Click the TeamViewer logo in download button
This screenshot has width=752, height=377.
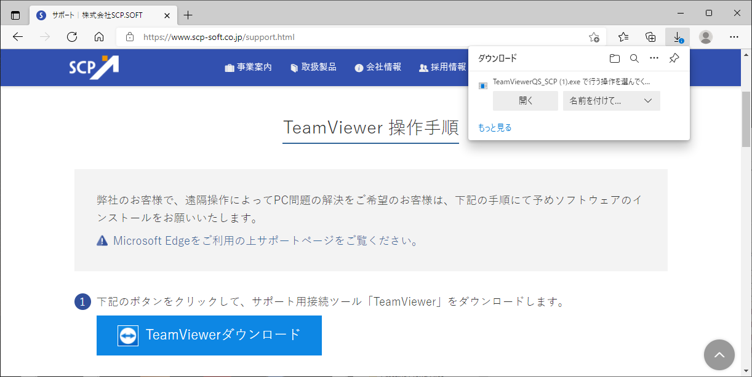tap(128, 335)
